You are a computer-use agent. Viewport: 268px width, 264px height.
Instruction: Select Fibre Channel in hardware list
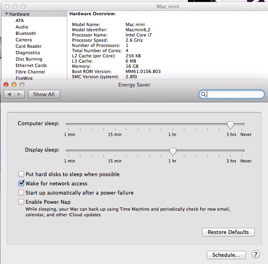pyautogui.click(x=30, y=72)
